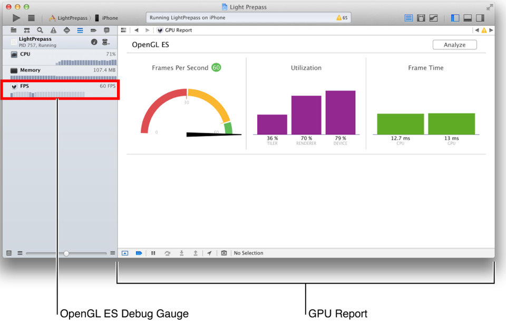The image size is (506, 323).
Task: Click the Simulate Location arrow icon
Action: pos(209,253)
